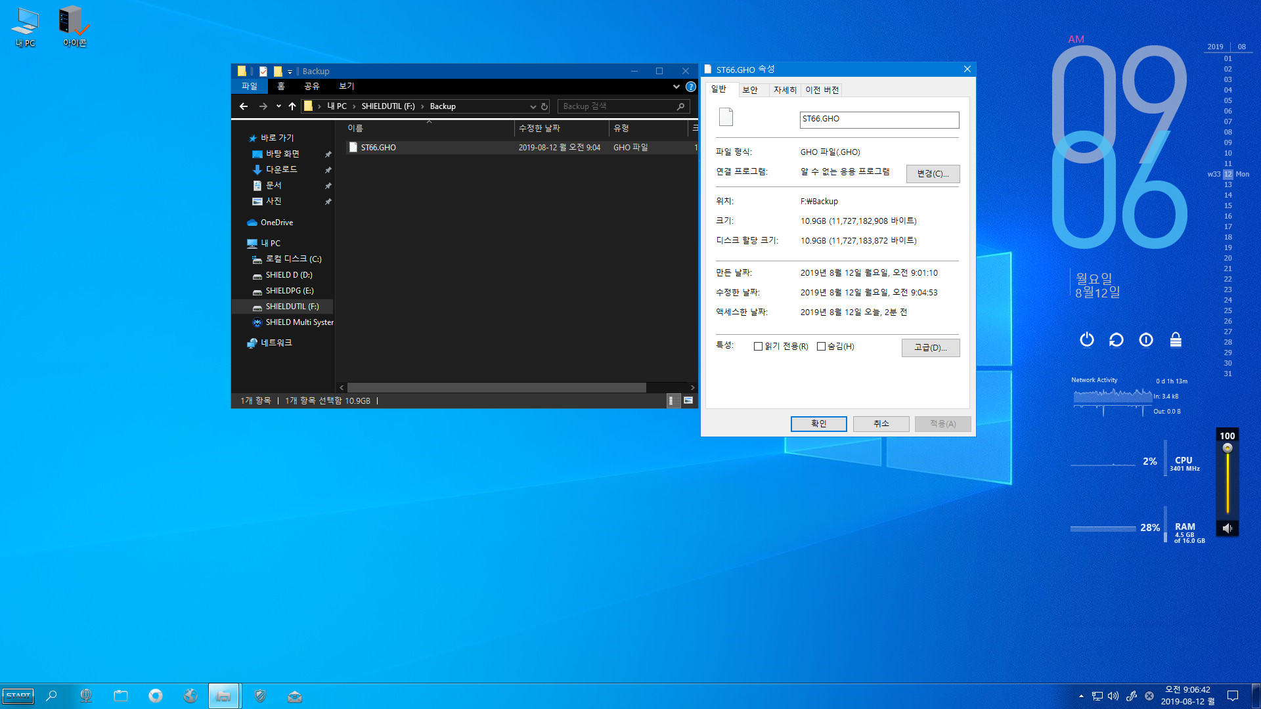Open the Chrome-like round taskbar icon
1261x709 pixels.
point(156,696)
